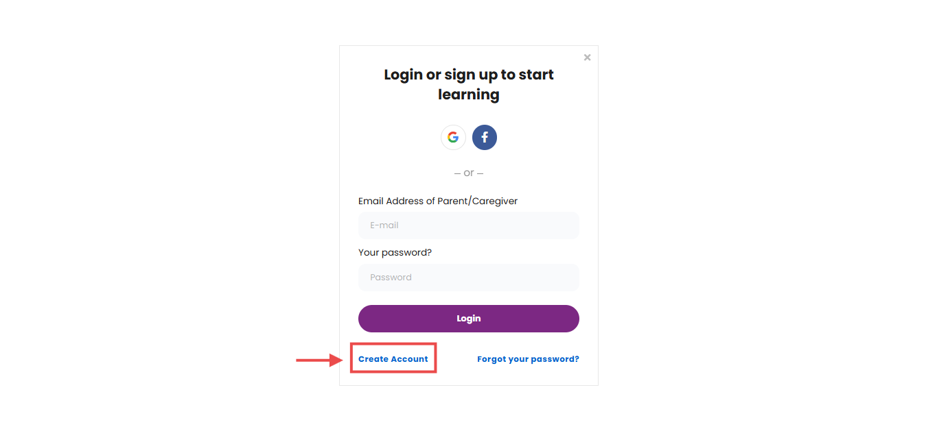Click the red arrow pointing at Create Account
Image resolution: width=937 pixels, height=429 pixels.
[x=319, y=360]
